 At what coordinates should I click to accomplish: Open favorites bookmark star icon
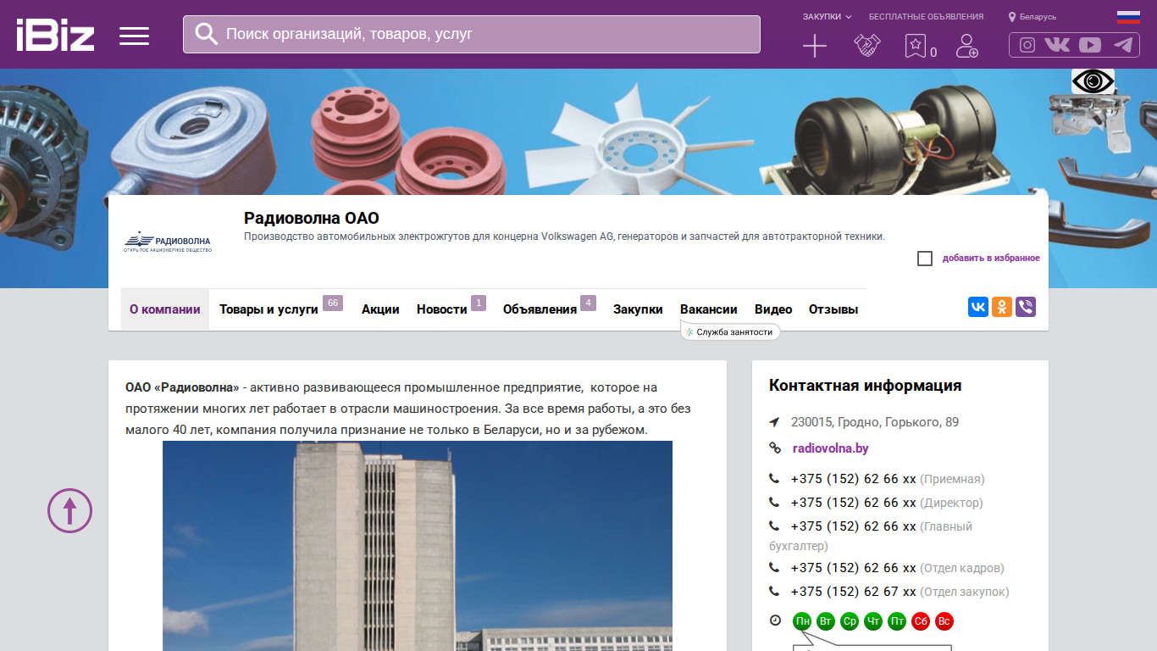click(x=915, y=46)
